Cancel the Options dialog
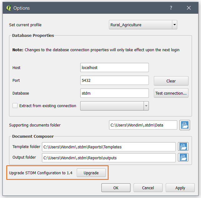 tap(148, 188)
